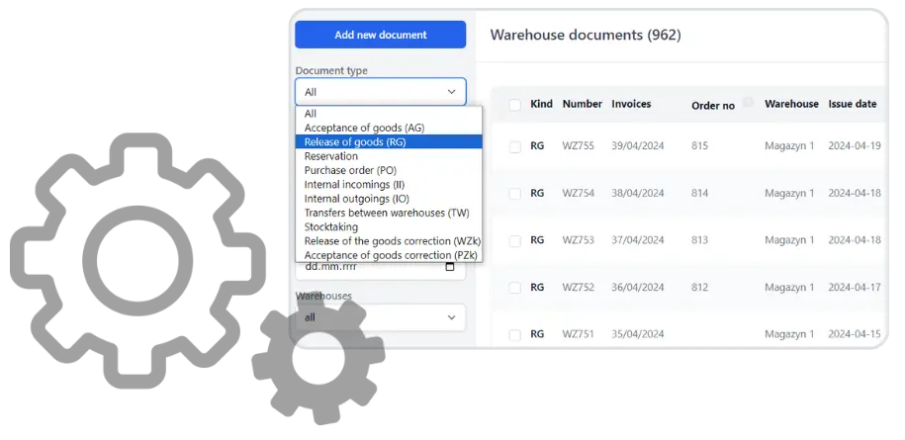
Task: Choose Acceptance of goods (AG) option
Action: [389, 128]
